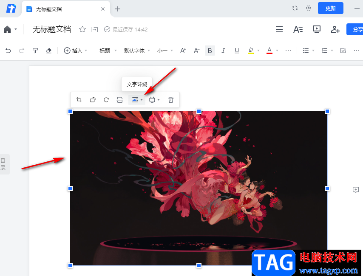Star this document as favorite
This screenshot has height=276, width=363.
(82, 29)
